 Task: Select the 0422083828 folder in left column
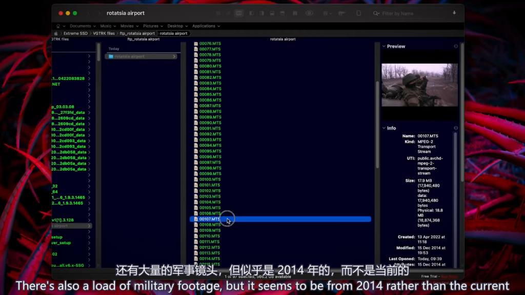point(68,78)
